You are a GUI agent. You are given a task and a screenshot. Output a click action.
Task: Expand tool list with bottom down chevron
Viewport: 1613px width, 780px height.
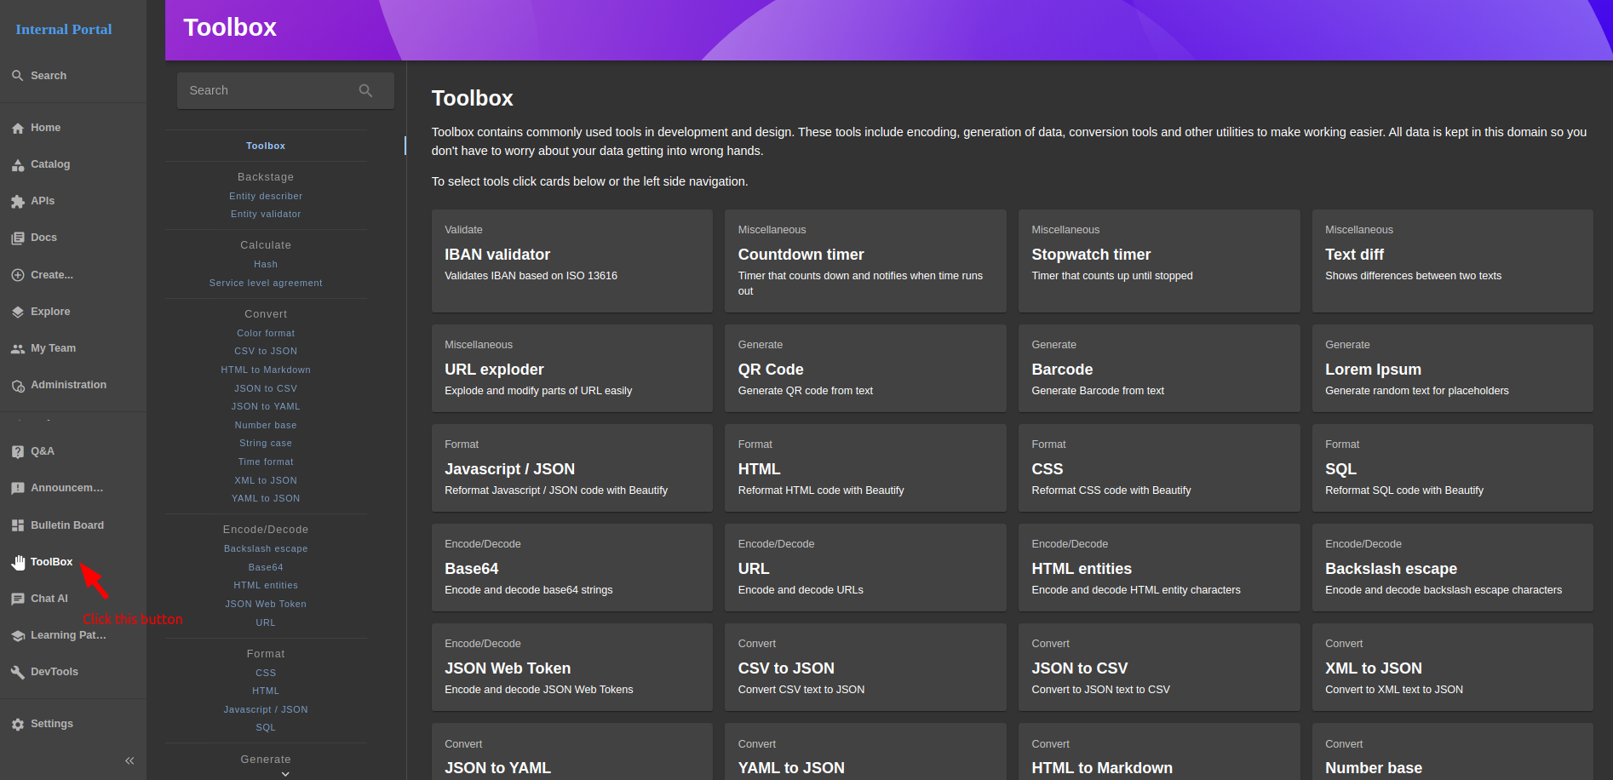pos(285,773)
